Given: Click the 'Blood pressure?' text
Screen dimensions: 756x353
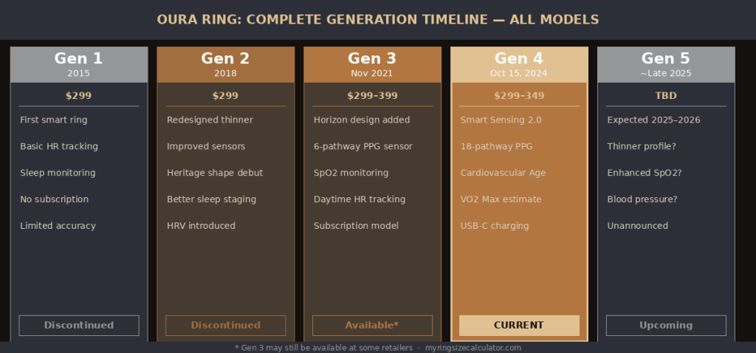Looking at the screenshot, I should [642, 199].
